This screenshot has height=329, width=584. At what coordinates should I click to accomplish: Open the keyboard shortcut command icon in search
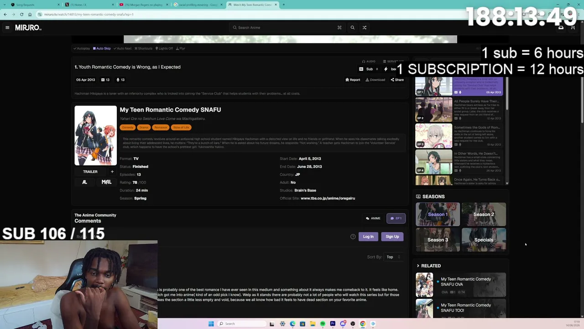point(339,27)
